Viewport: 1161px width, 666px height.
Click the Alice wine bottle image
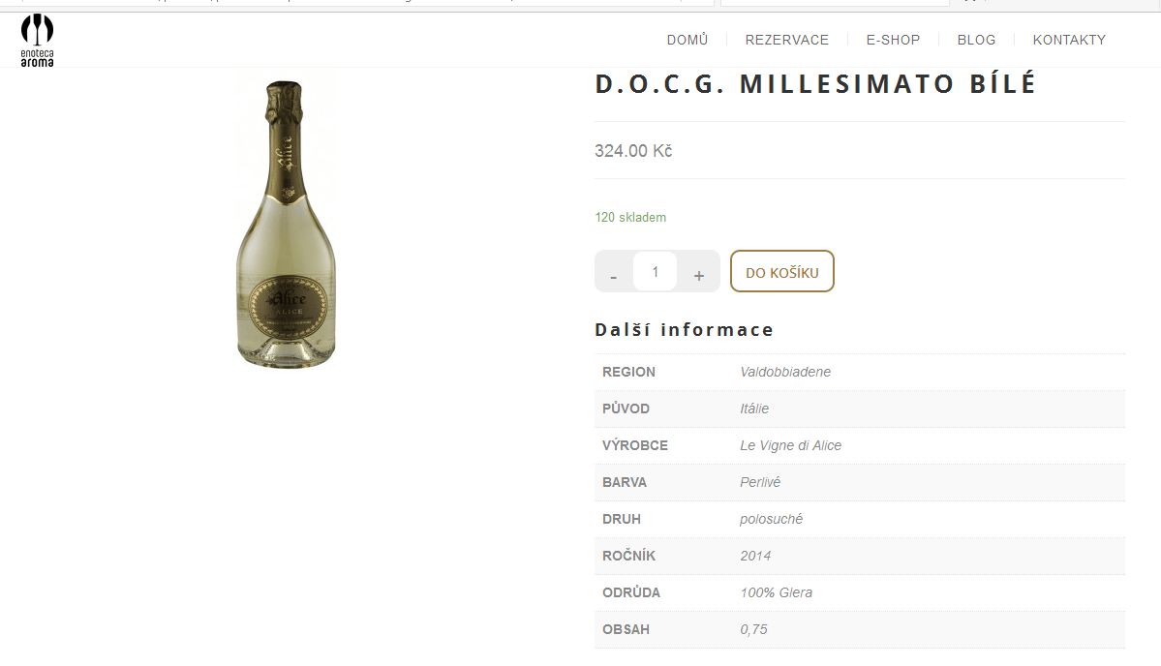(286, 225)
